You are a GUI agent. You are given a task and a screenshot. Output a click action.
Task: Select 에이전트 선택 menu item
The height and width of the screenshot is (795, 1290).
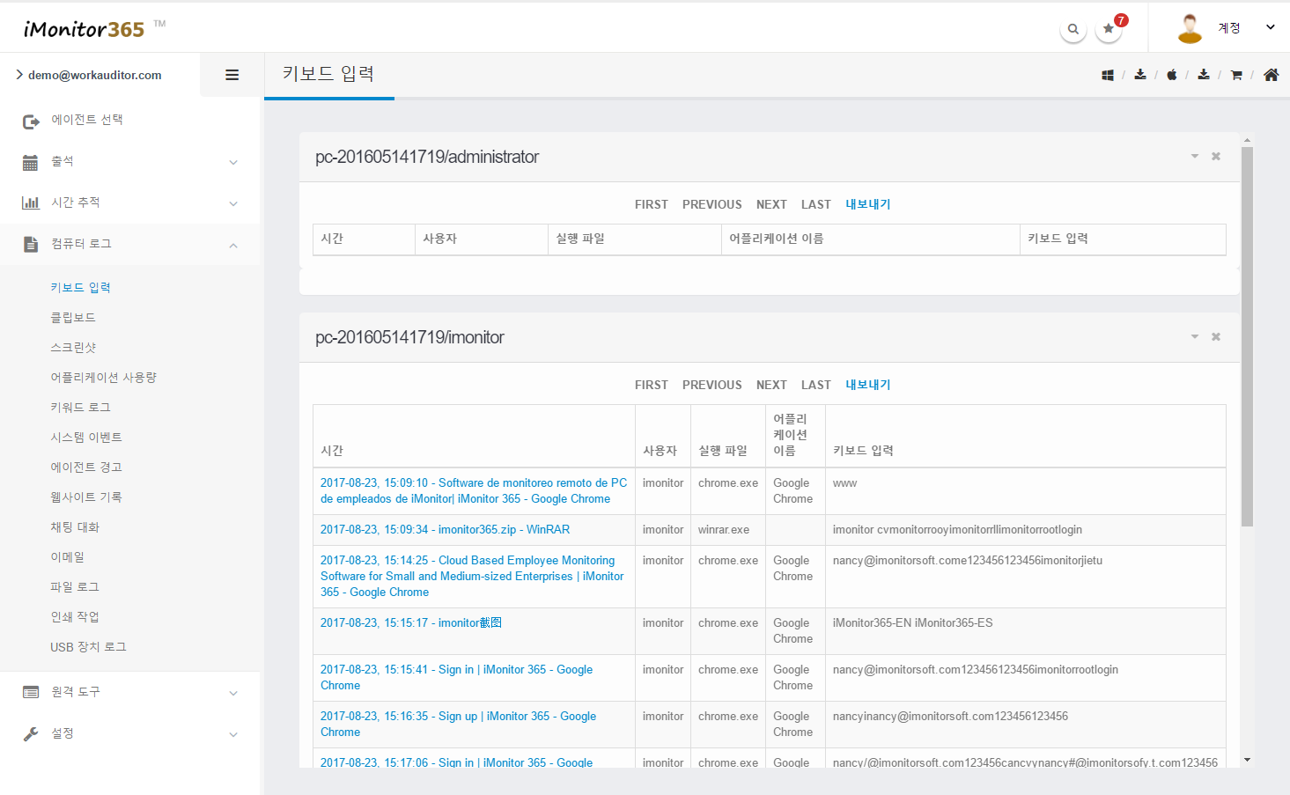tap(87, 120)
